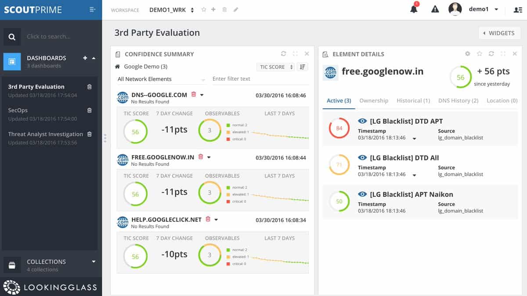The width and height of the screenshot is (527, 296).
Task: Delete the DNS--GOOGLE.COM element with trash icon
Action: point(192,95)
